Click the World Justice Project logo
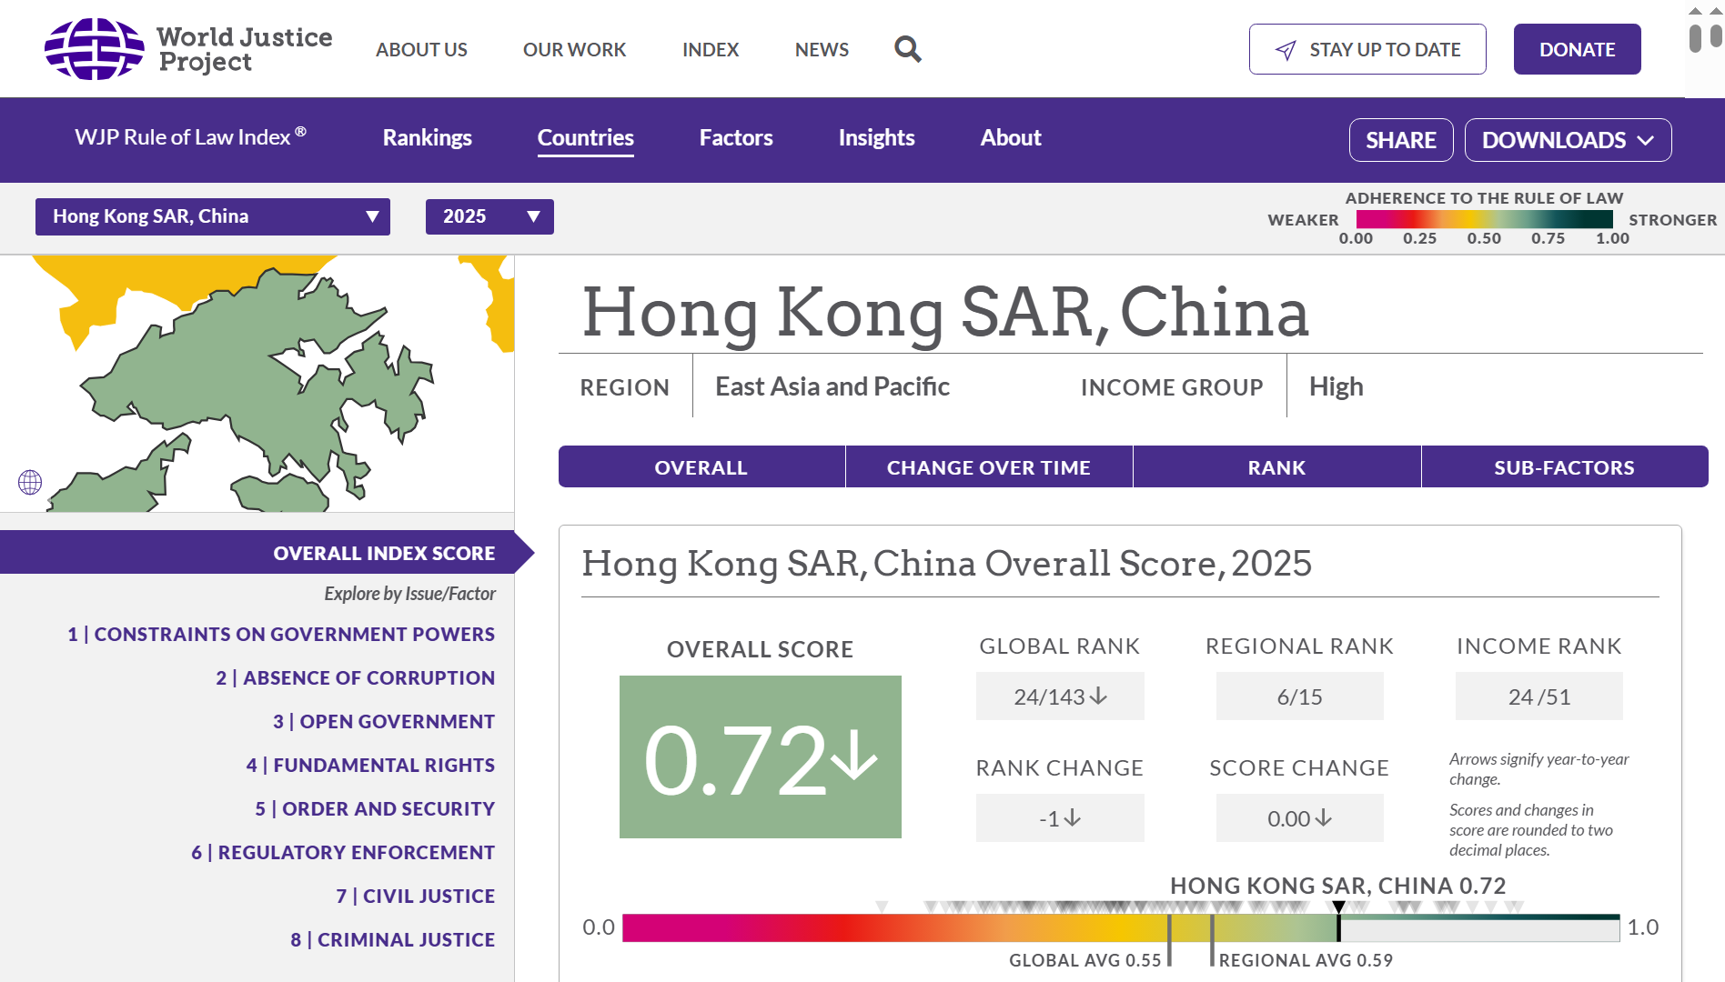 tap(188, 49)
